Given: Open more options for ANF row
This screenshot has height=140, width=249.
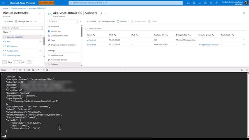Looking at the screenshot, I should tap(41, 42).
